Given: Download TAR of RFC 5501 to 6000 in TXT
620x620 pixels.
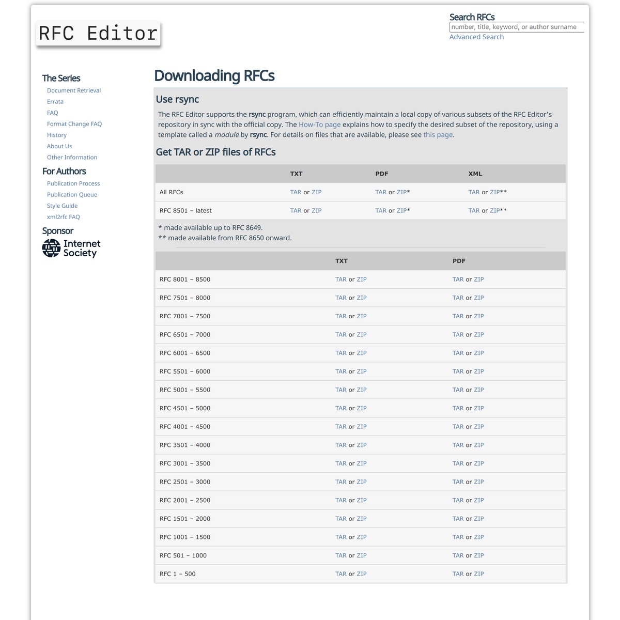Looking at the screenshot, I should [340, 371].
